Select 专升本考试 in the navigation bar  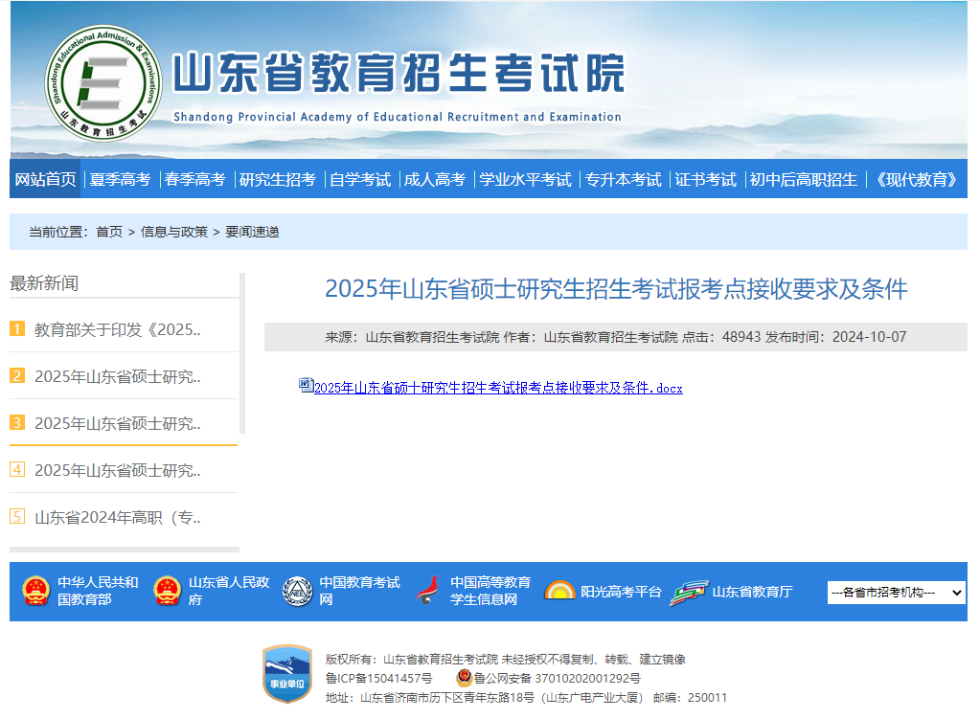point(623,179)
